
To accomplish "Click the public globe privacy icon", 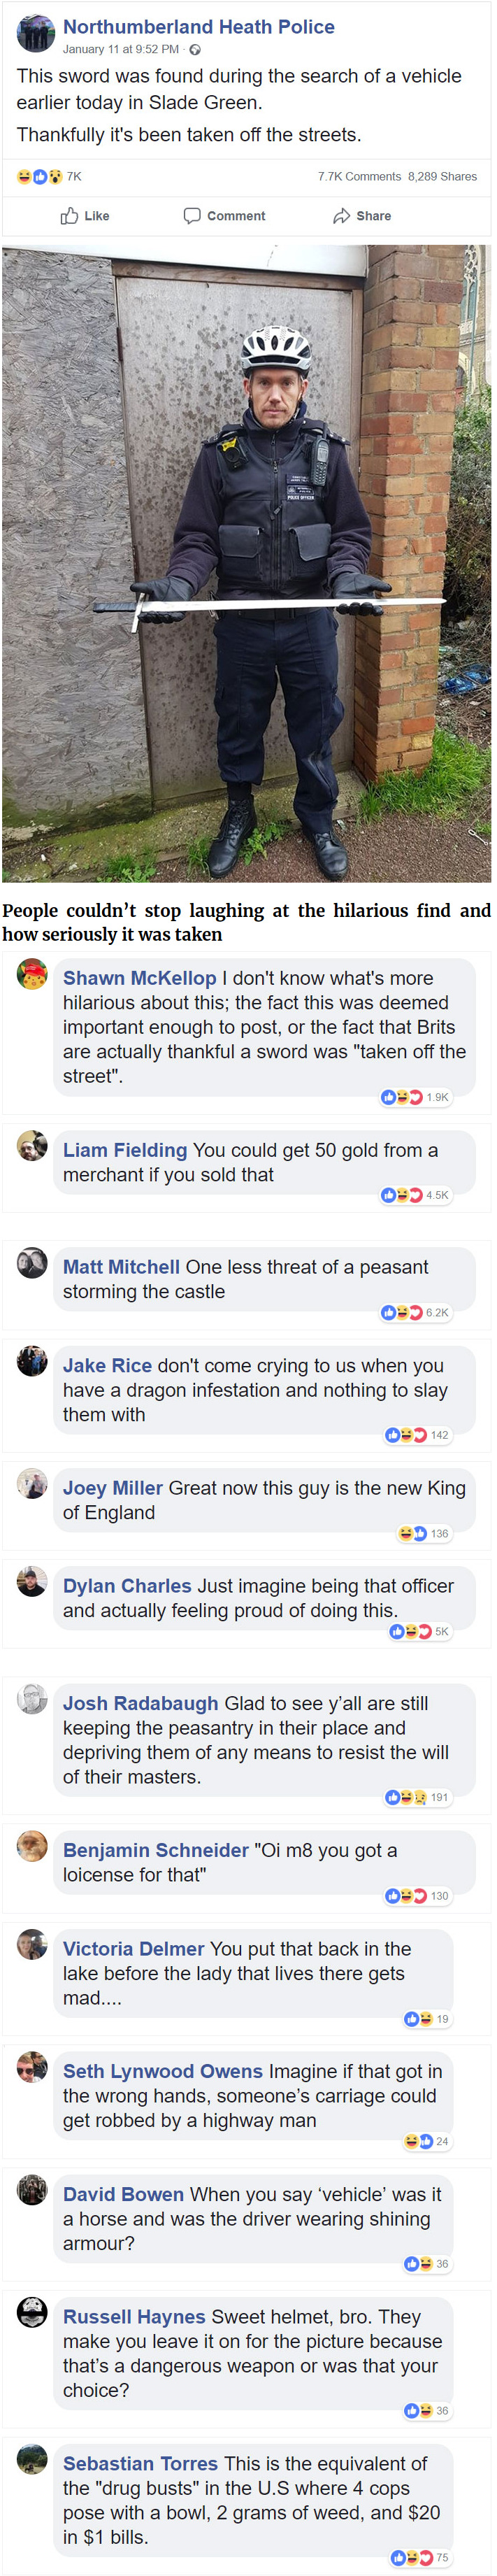I will pos(195,50).
